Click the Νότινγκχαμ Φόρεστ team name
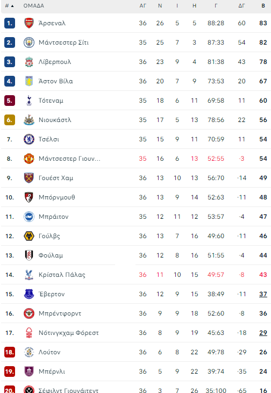 pos(69,333)
